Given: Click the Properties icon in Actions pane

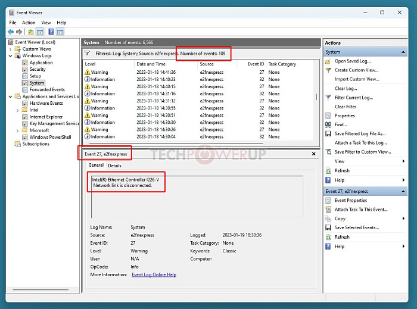Looking at the screenshot, I should [x=328, y=116].
